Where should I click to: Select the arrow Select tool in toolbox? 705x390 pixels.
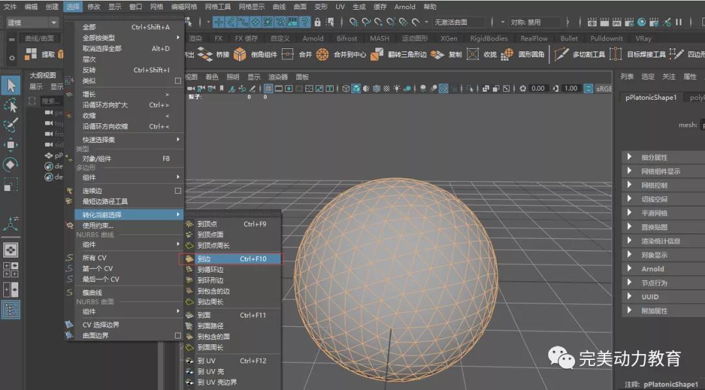coord(10,85)
